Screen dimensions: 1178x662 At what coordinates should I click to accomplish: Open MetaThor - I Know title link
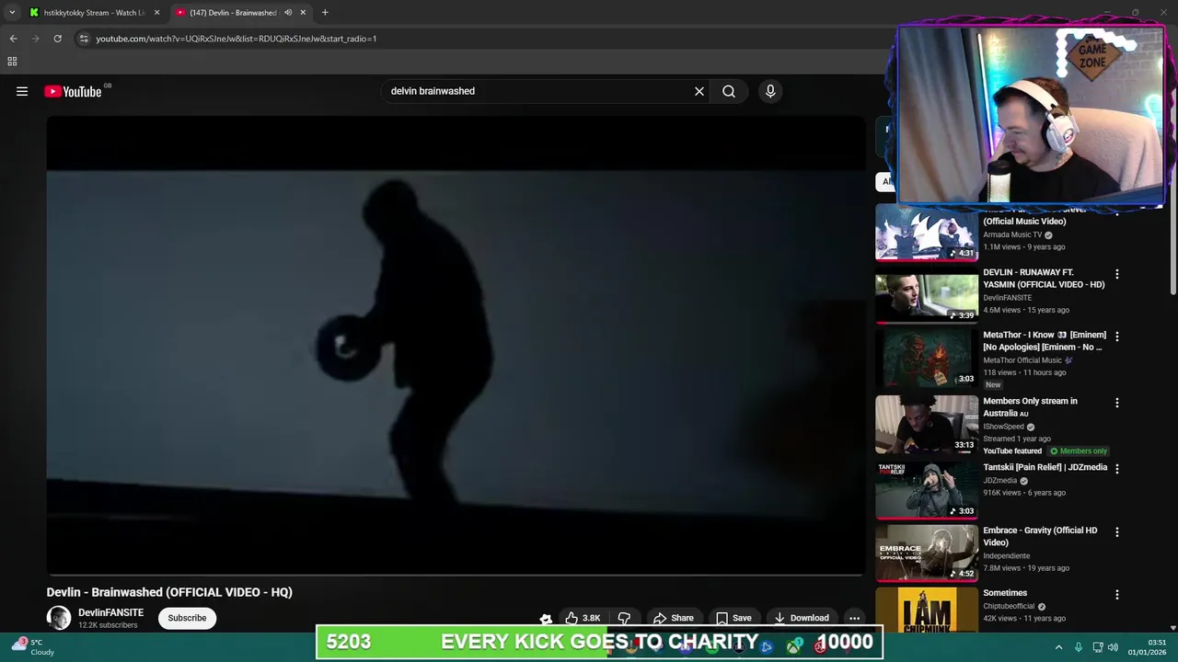[x=1045, y=341]
